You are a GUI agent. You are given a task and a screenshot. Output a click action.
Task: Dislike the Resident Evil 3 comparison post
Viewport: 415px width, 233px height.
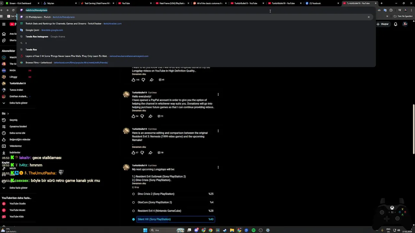[142, 152]
